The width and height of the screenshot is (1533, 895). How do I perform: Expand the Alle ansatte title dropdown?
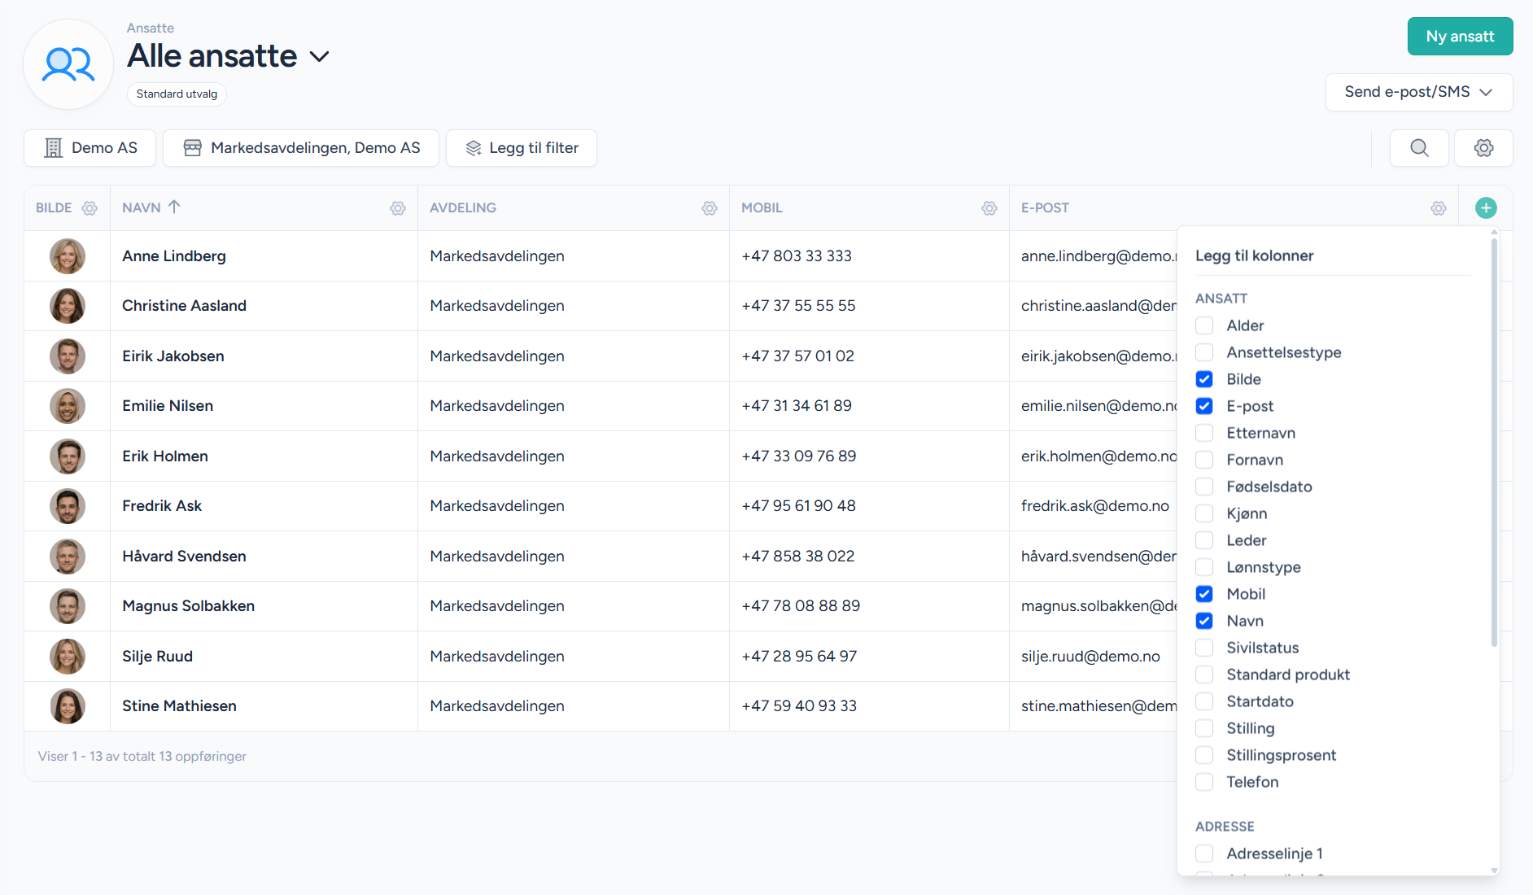(320, 57)
